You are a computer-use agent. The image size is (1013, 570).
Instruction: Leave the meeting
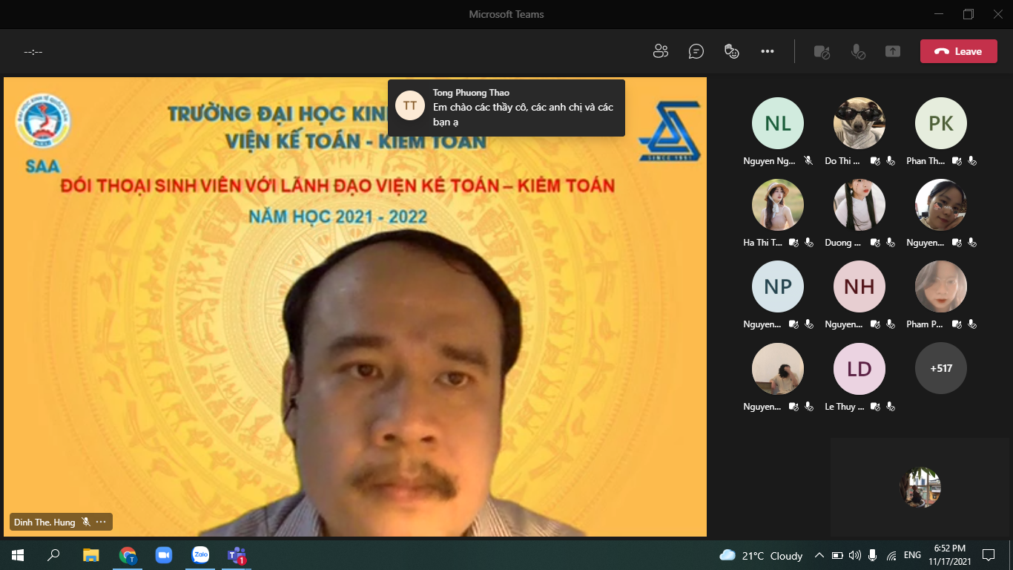click(x=958, y=51)
